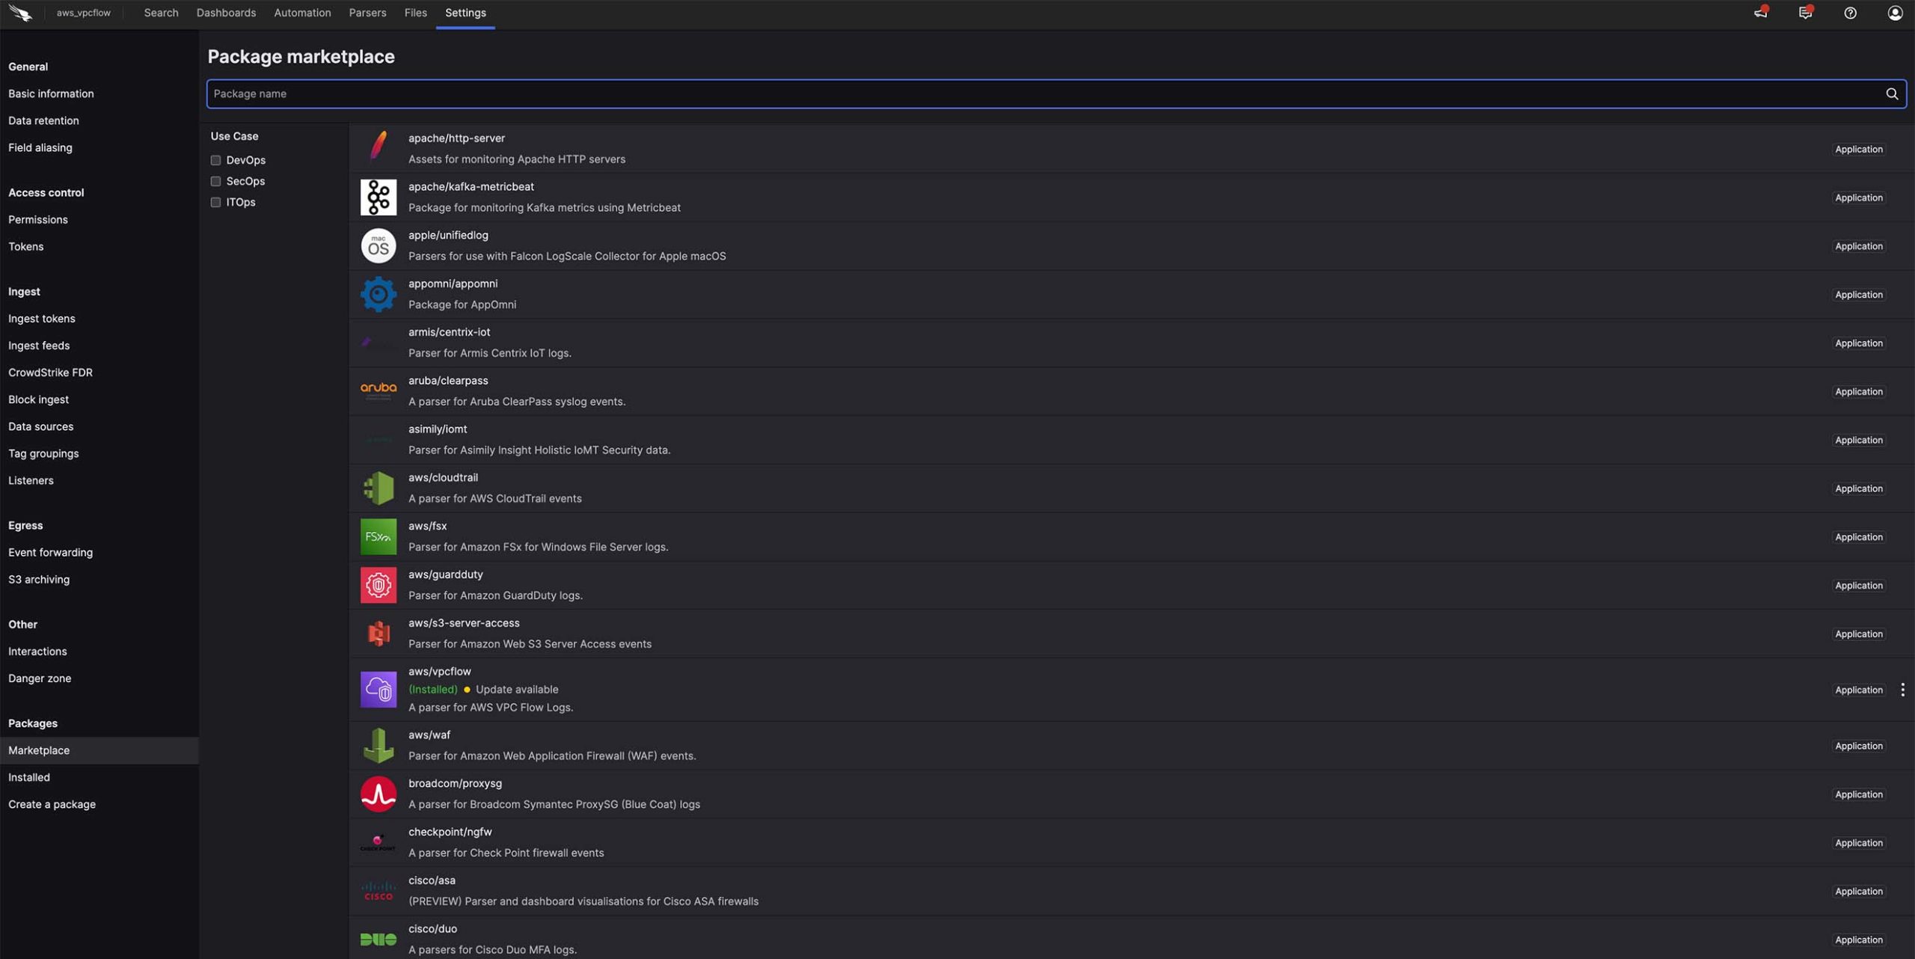Click the Kafka icon for kafka-metricbeat

pyautogui.click(x=379, y=197)
